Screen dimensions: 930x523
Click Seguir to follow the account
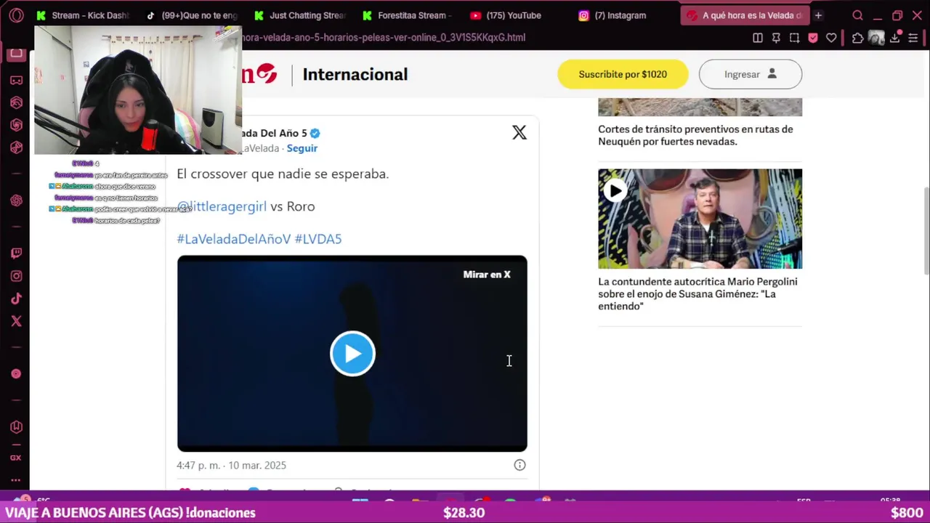point(302,148)
